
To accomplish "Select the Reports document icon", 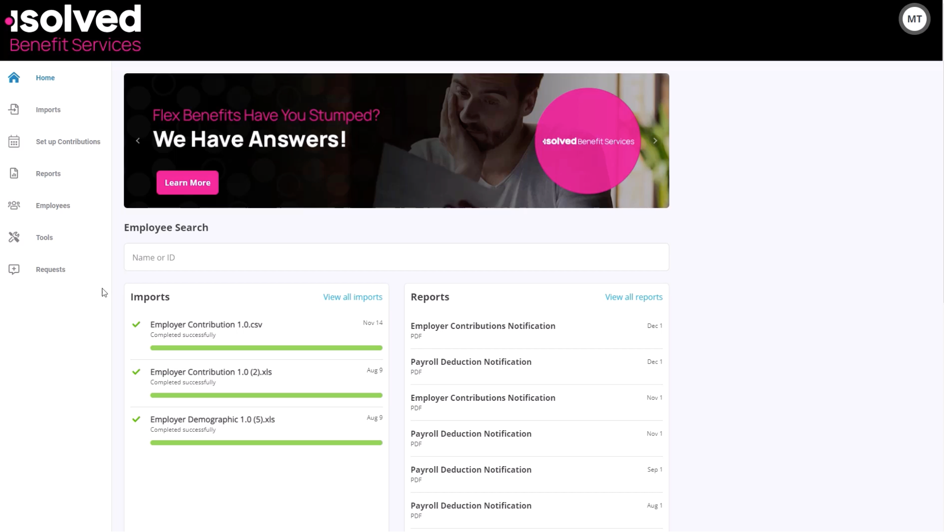I will pos(14,173).
